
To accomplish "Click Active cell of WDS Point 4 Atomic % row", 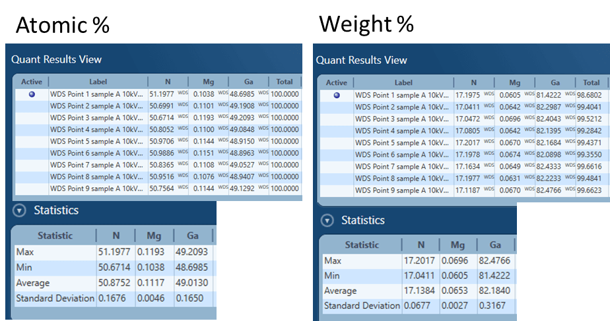I will tap(31, 130).
